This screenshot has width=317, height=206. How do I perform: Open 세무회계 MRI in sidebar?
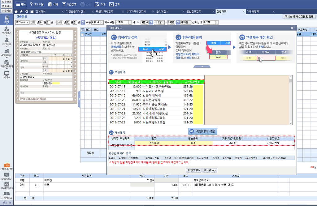[x=7, y=186]
